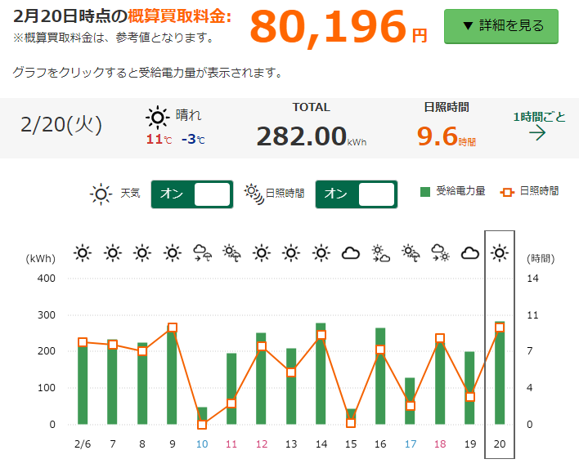
Task: Click the cloud icon above day 15
Action: [x=351, y=253]
